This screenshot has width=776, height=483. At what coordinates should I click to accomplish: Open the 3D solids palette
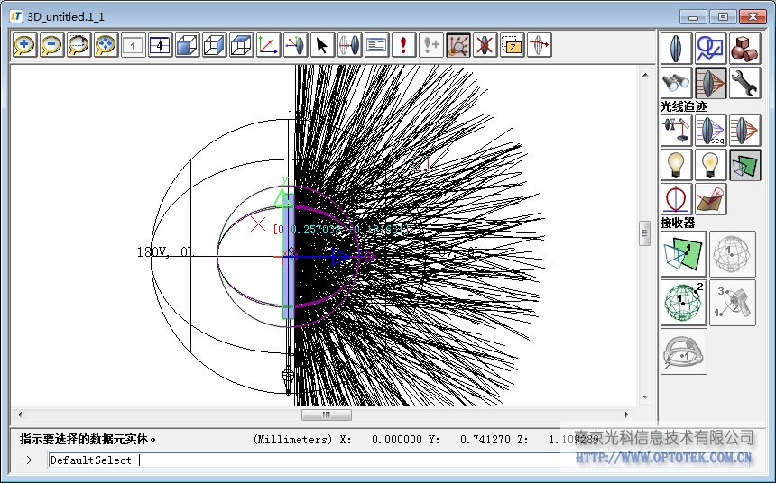pyautogui.click(x=744, y=49)
